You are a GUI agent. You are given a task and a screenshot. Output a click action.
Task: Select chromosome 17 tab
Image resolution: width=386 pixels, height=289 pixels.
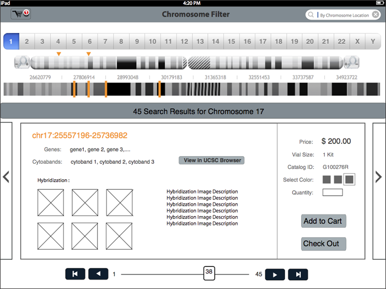tap(262, 41)
